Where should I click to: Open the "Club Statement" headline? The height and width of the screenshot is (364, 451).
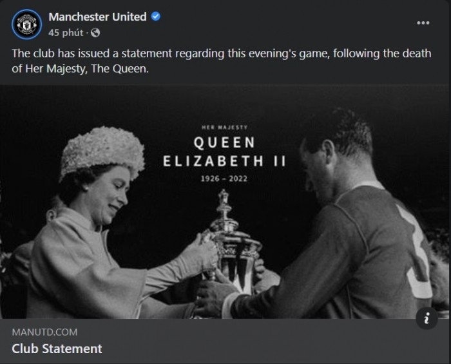click(57, 349)
